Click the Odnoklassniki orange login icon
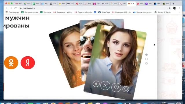Image resolution: width=185 pixels, height=104 pixels. [x=11, y=63]
